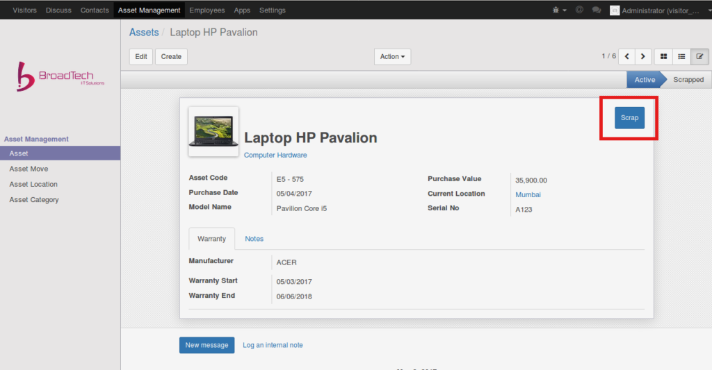Click the Asset Management sidebar heading

tap(36, 140)
